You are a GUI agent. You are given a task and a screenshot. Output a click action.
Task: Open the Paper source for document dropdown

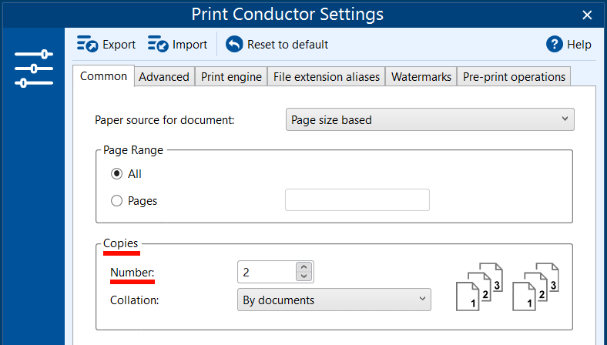click(x=430, y=120)
